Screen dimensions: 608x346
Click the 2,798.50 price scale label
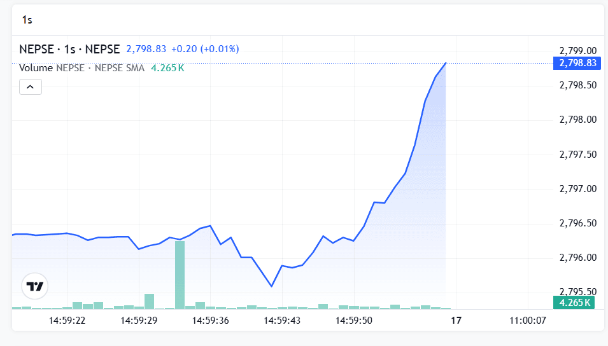[x=577, y=85]
